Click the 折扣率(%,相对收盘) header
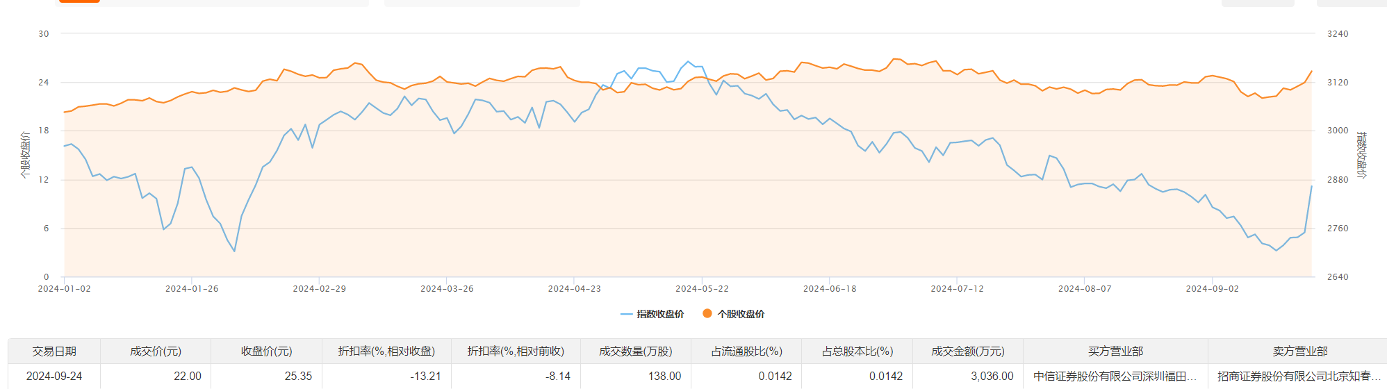1387x389 pixels. click(386, 351)
